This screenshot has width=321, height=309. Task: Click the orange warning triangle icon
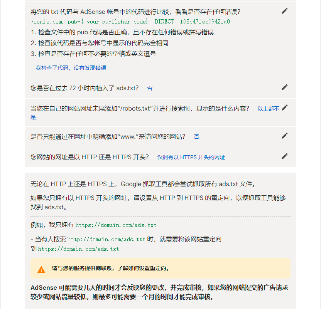[41, 269]
